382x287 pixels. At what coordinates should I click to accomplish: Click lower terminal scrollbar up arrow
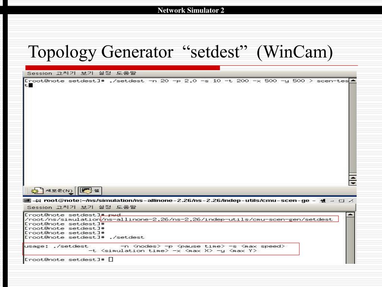pyautogui.click(x=350, y=215)
